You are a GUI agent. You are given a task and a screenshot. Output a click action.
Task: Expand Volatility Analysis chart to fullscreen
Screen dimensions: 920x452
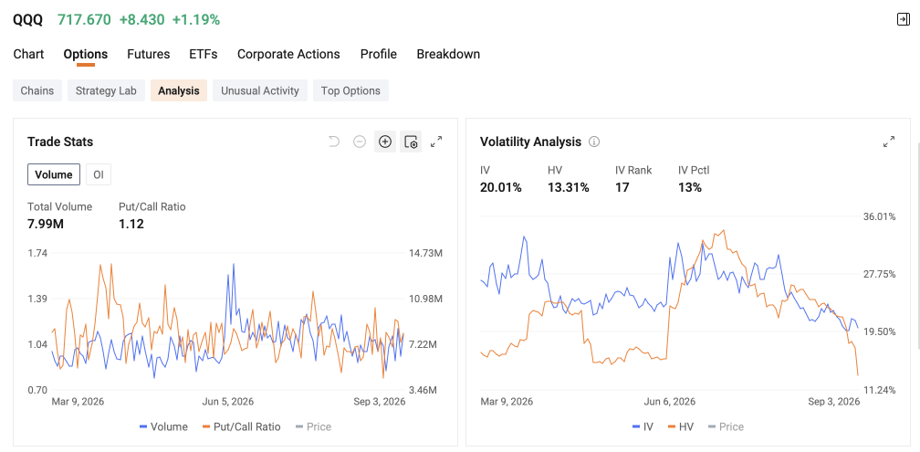tap(889, 142)
